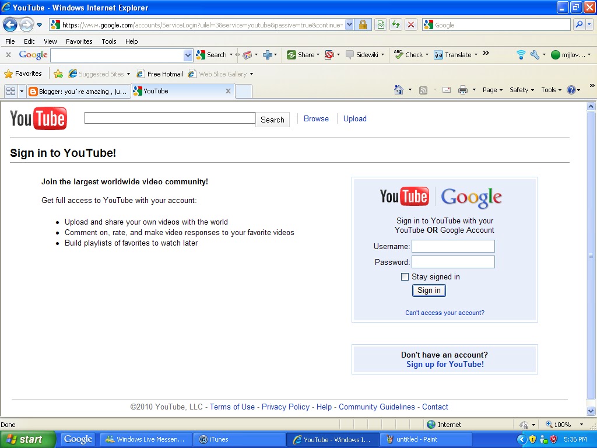Click the Favorites star button
The width and height of the screenshot is (597, 448).
[x=23, y=73]
